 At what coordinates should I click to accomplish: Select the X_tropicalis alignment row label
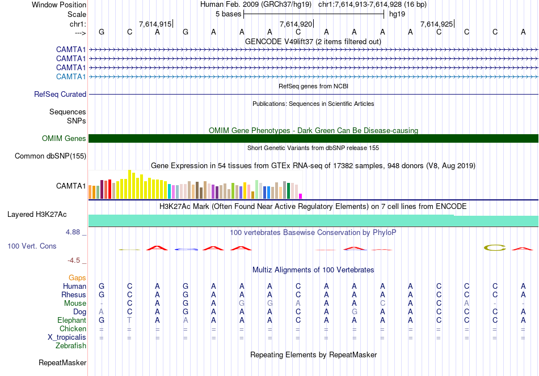coord(67,337)
